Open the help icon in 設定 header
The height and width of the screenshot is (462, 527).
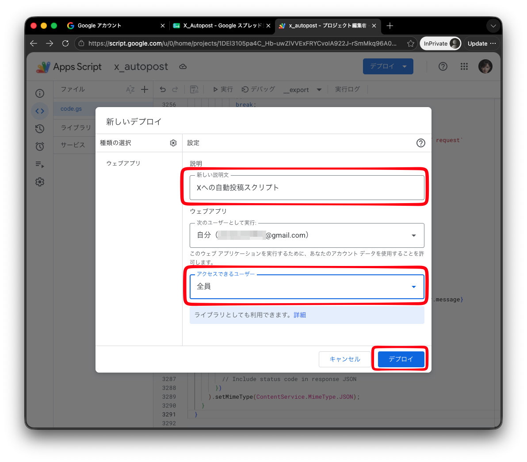(x=420, y=143)
